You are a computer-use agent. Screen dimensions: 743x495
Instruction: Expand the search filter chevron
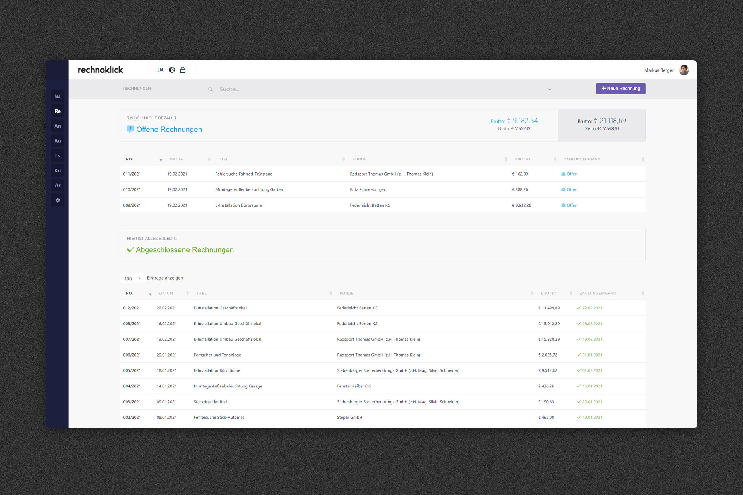[550, 89]
